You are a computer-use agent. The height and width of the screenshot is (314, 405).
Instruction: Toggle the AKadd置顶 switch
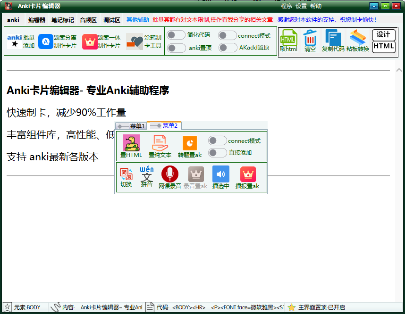click(228, 48)
